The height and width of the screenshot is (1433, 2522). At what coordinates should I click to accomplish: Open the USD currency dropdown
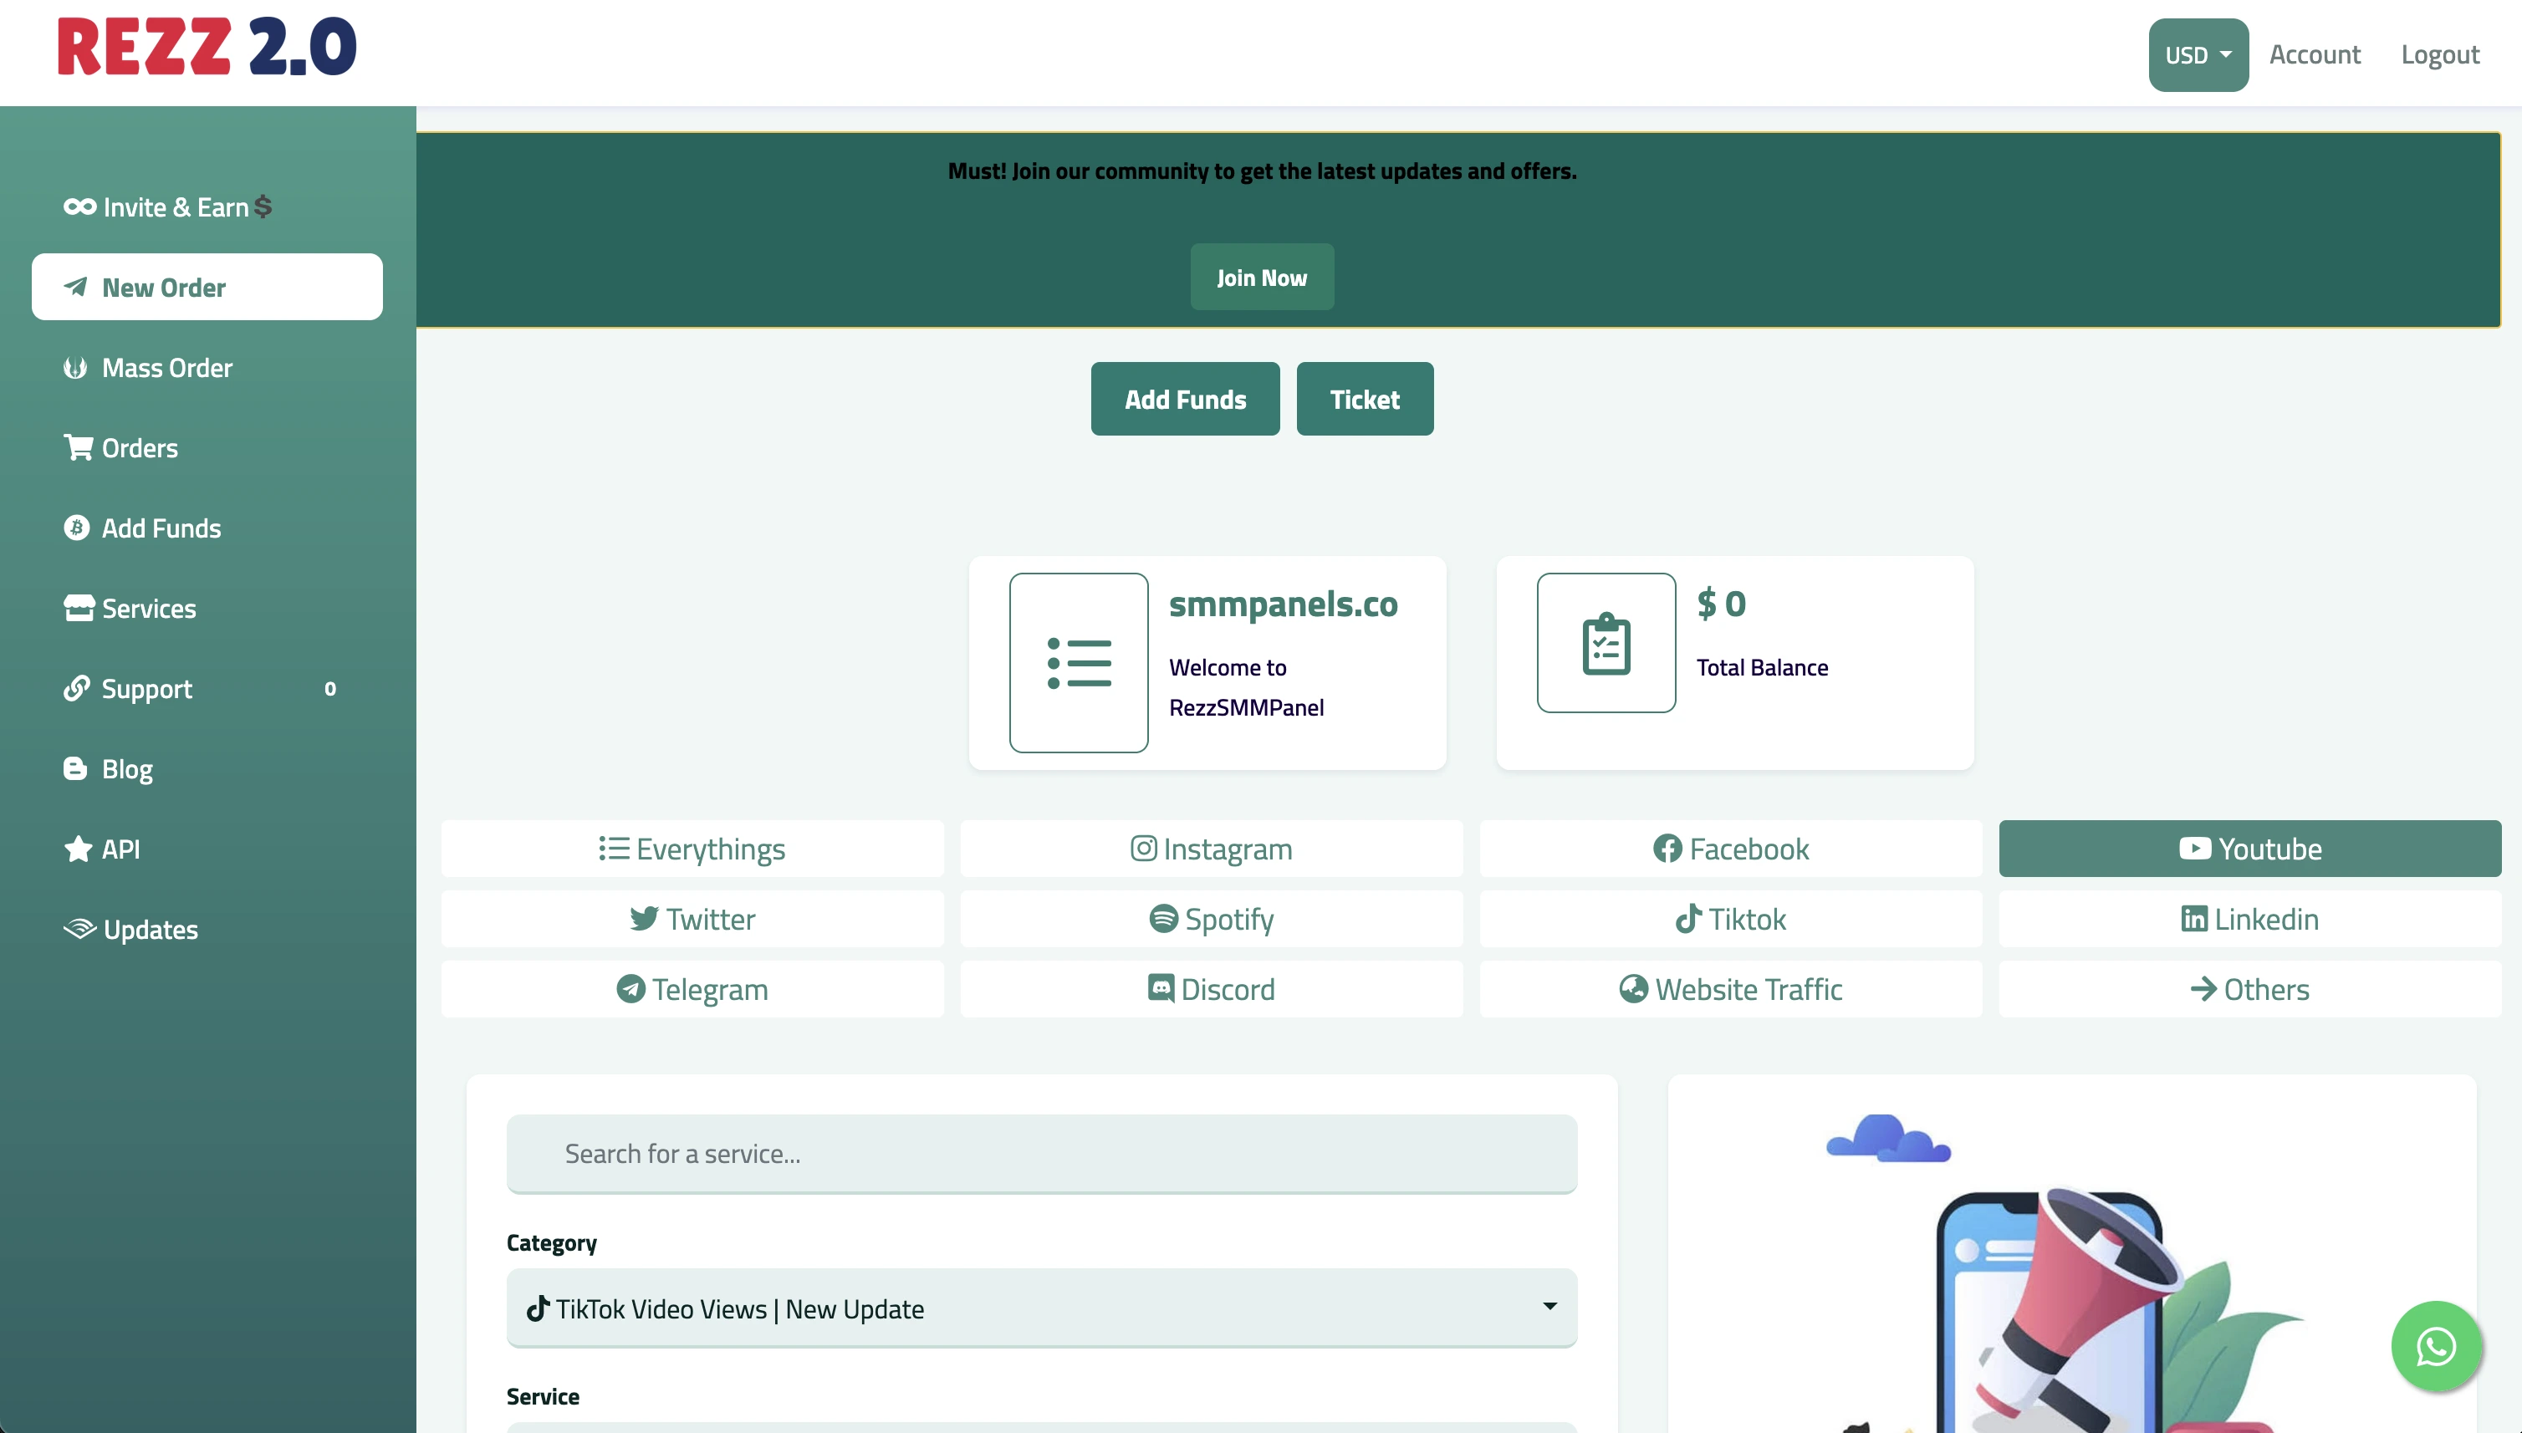tap(2198, 55)
